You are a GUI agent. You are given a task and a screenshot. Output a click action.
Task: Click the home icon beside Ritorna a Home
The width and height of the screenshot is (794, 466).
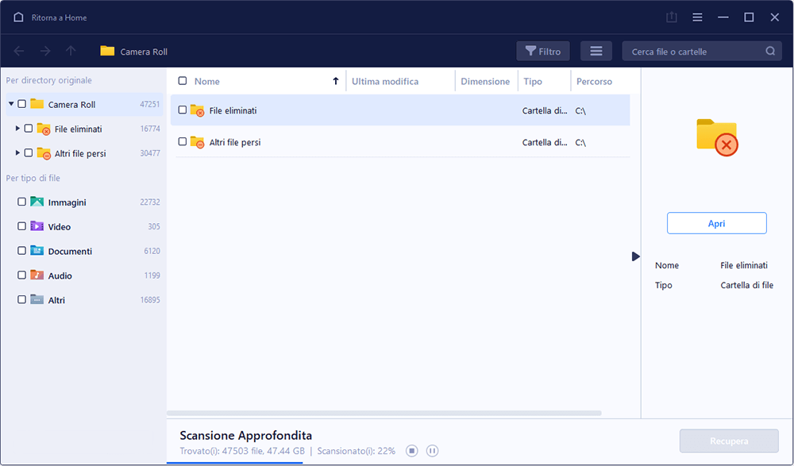[x=18, y=17]
